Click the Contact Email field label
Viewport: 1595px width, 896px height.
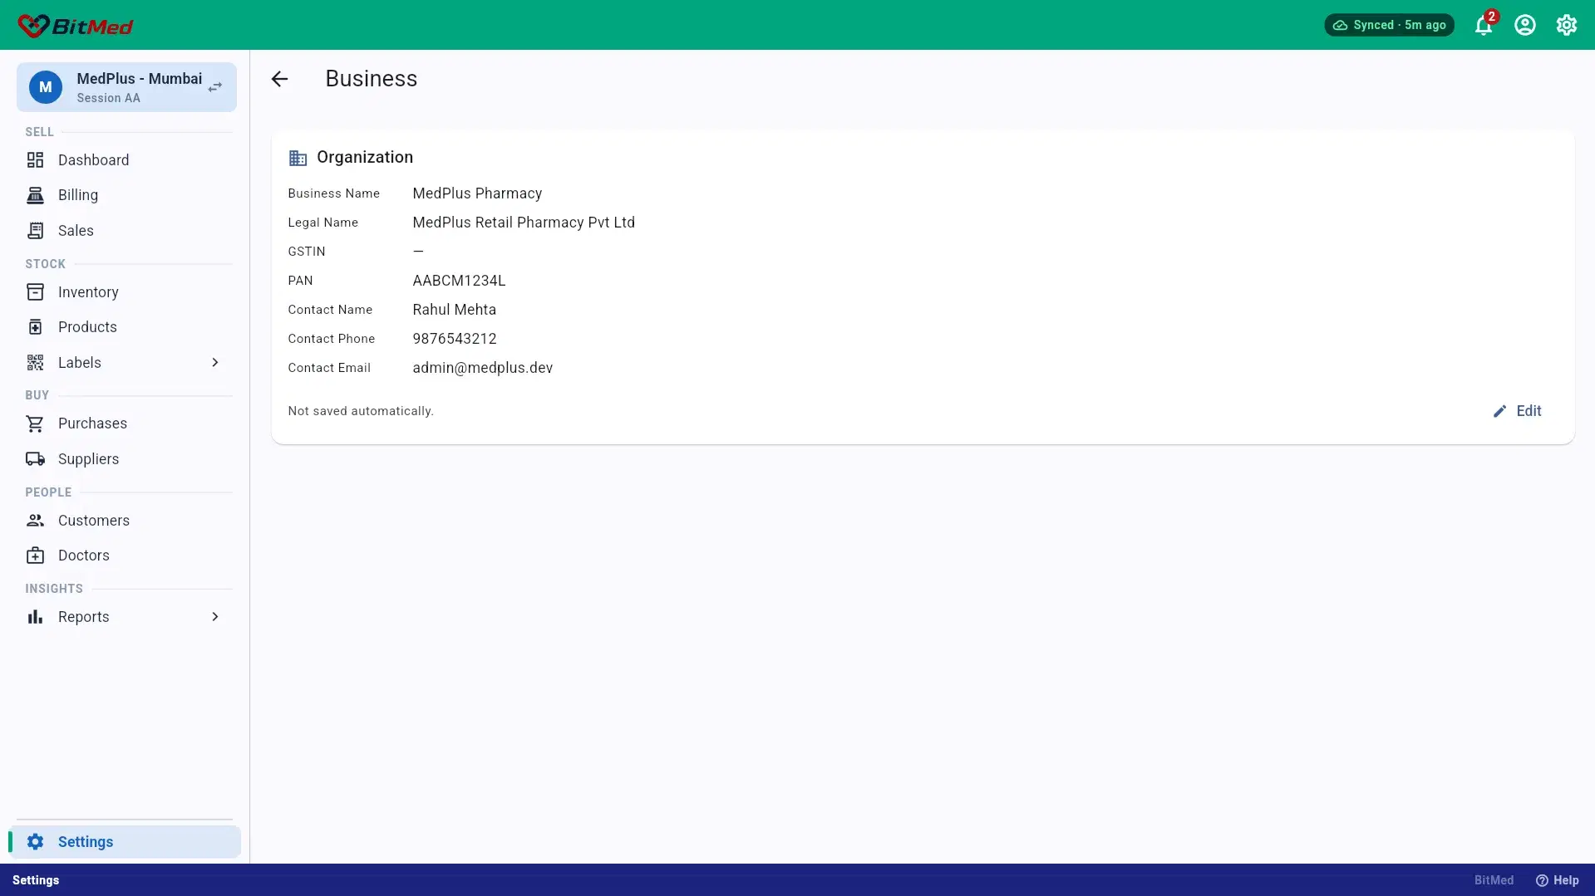329,368
